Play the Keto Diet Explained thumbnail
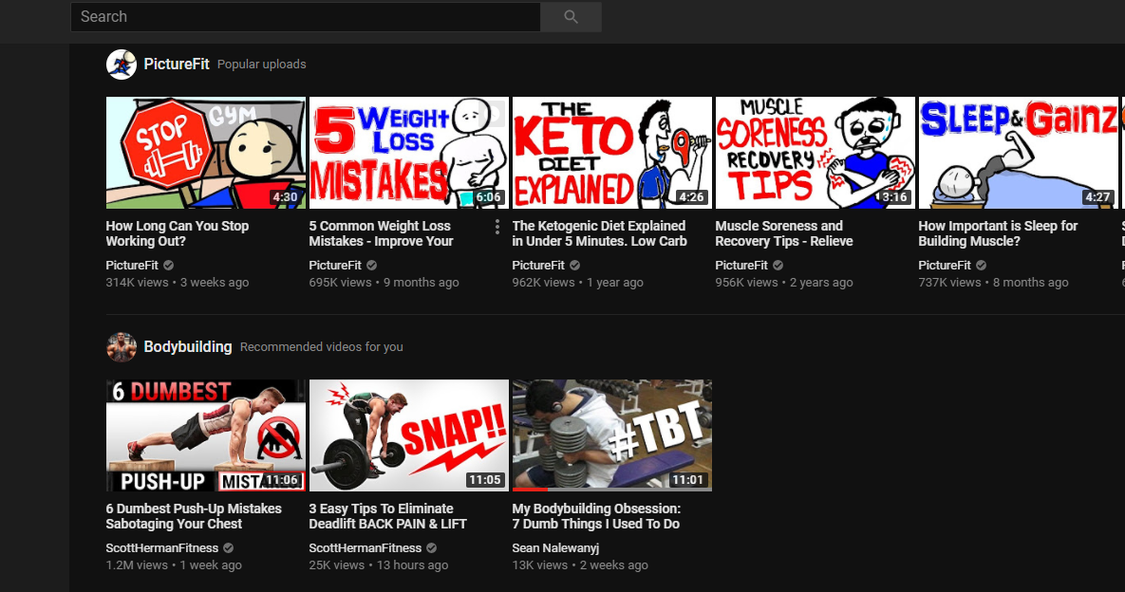The width and height of the screenshot is (1125, 592). (x=612, y=153)
